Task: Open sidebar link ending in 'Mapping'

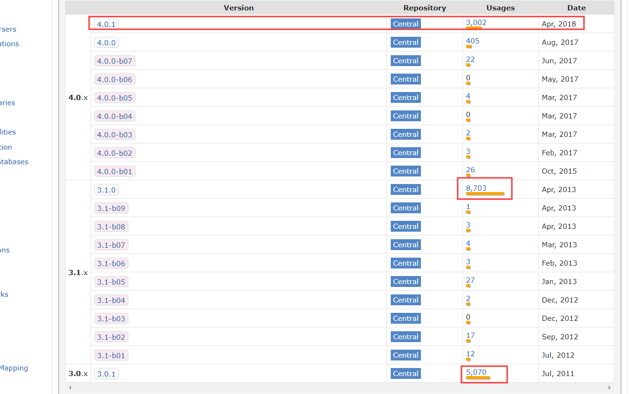Action: [x=14, y=368]
